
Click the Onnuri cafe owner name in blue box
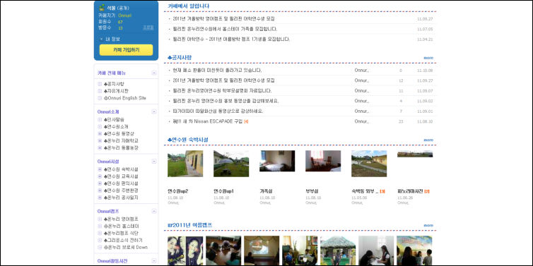[124, 16]
